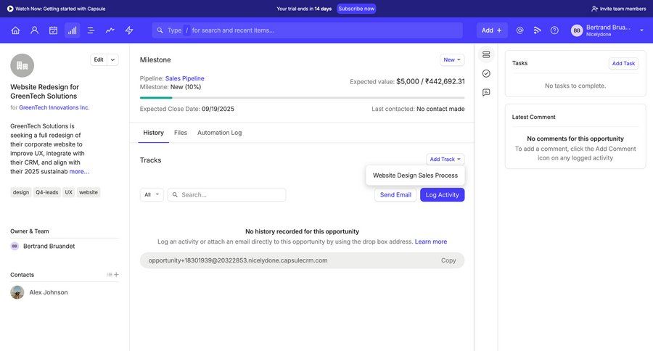Show the comments icon in side rail
This screenshot has width=653, height=351.
point(486,92)
